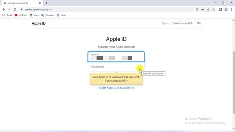Open Chrome's three-dot menu
This screenshot has width=235, height=132.
tap(232, 10)
